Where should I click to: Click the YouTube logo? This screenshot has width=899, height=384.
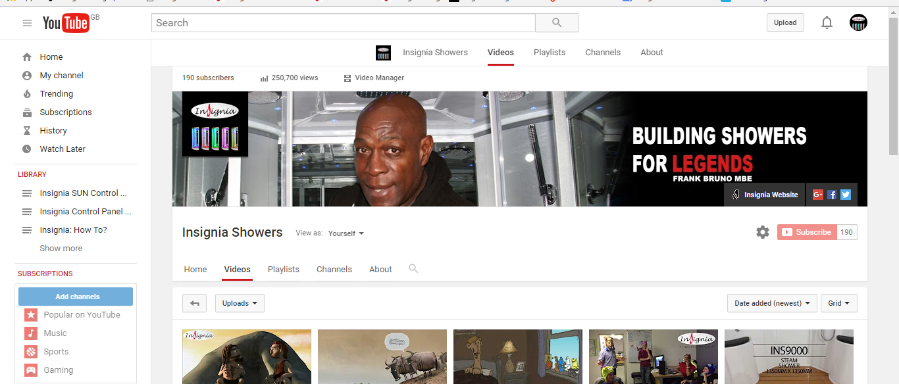click(x=66, y=23)
